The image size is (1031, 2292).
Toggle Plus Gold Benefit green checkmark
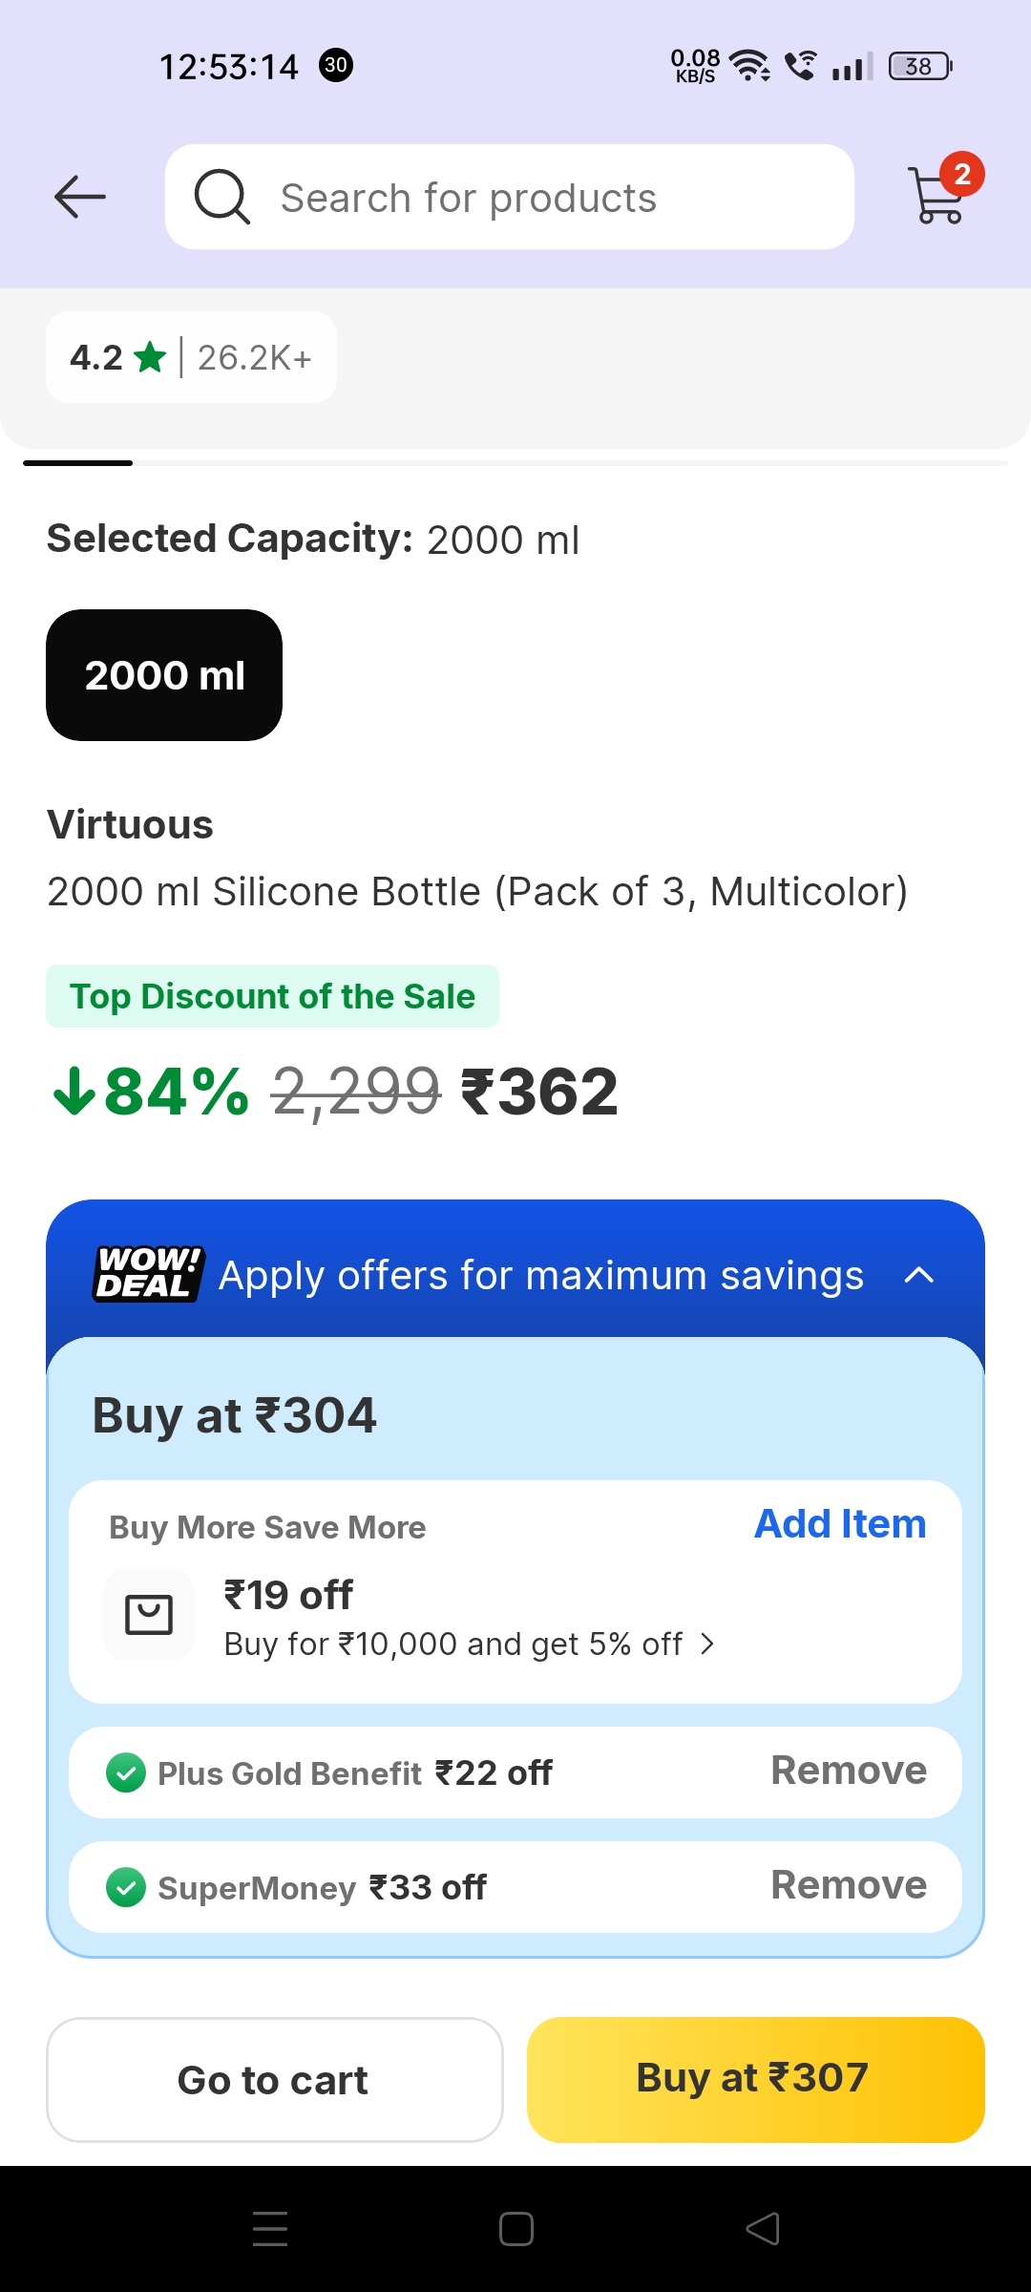(126, 1773)
